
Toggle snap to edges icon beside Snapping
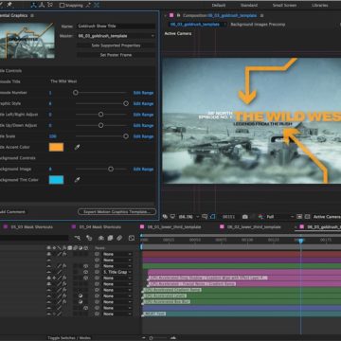pos(88,5)
